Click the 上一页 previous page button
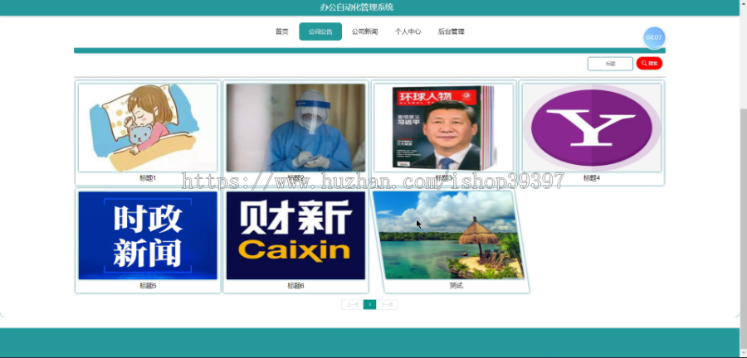Image resolution: width=747 pixels, height=358 pixels. click(352, 305)
